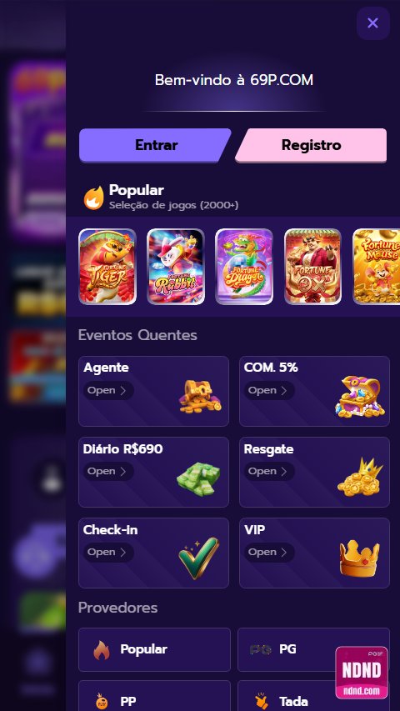Click the golden crown icon in VIP card
This screenshot has height=711, width=400.
pyautogui.click(x=360, y=558)
